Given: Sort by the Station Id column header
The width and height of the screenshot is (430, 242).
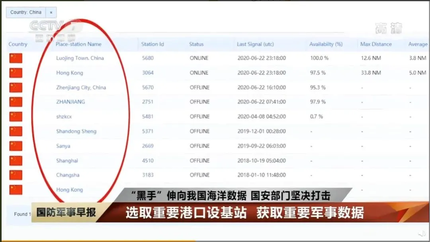Looking at the screenshot, I should pos(152,44).
